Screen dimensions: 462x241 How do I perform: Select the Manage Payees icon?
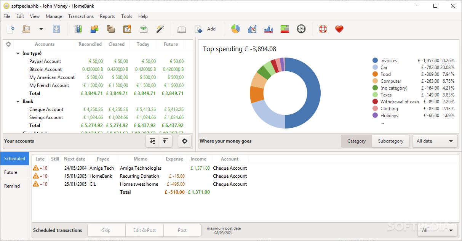pyautogui.click(x=94, y=29)
